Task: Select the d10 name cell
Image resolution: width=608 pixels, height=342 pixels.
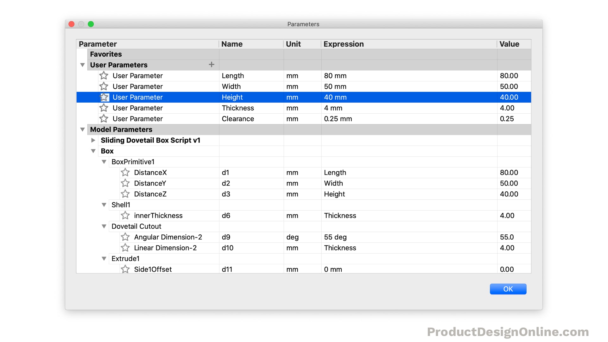Action: pyautogui.click(x=251, y=248)
